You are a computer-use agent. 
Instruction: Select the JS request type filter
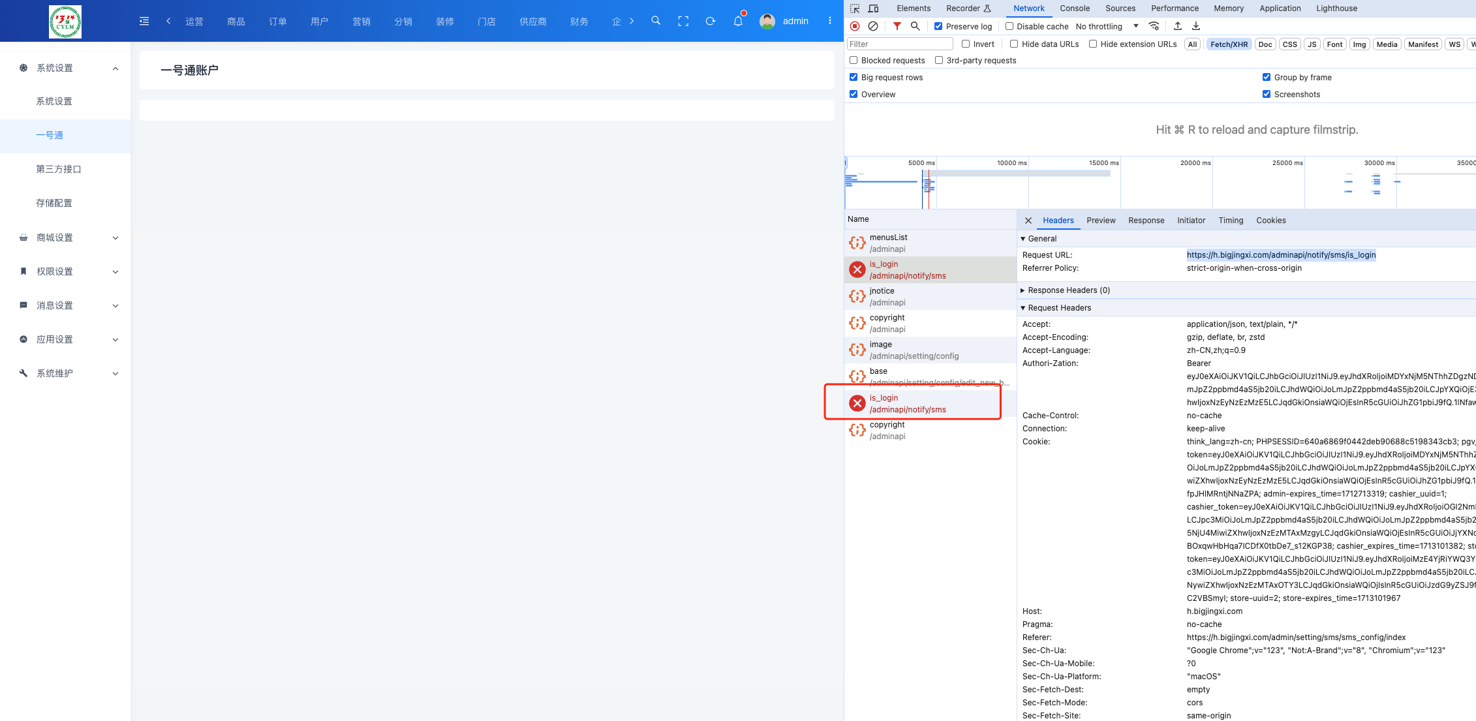[x=1312, y=44]
